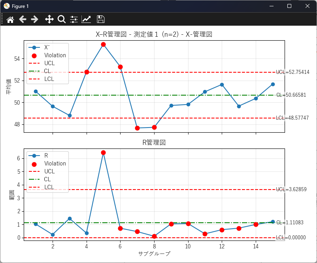The width and height of the screenshot is (317, 263).
Task: Click the LCL=48.57747 label
Action: pos(292,118)
